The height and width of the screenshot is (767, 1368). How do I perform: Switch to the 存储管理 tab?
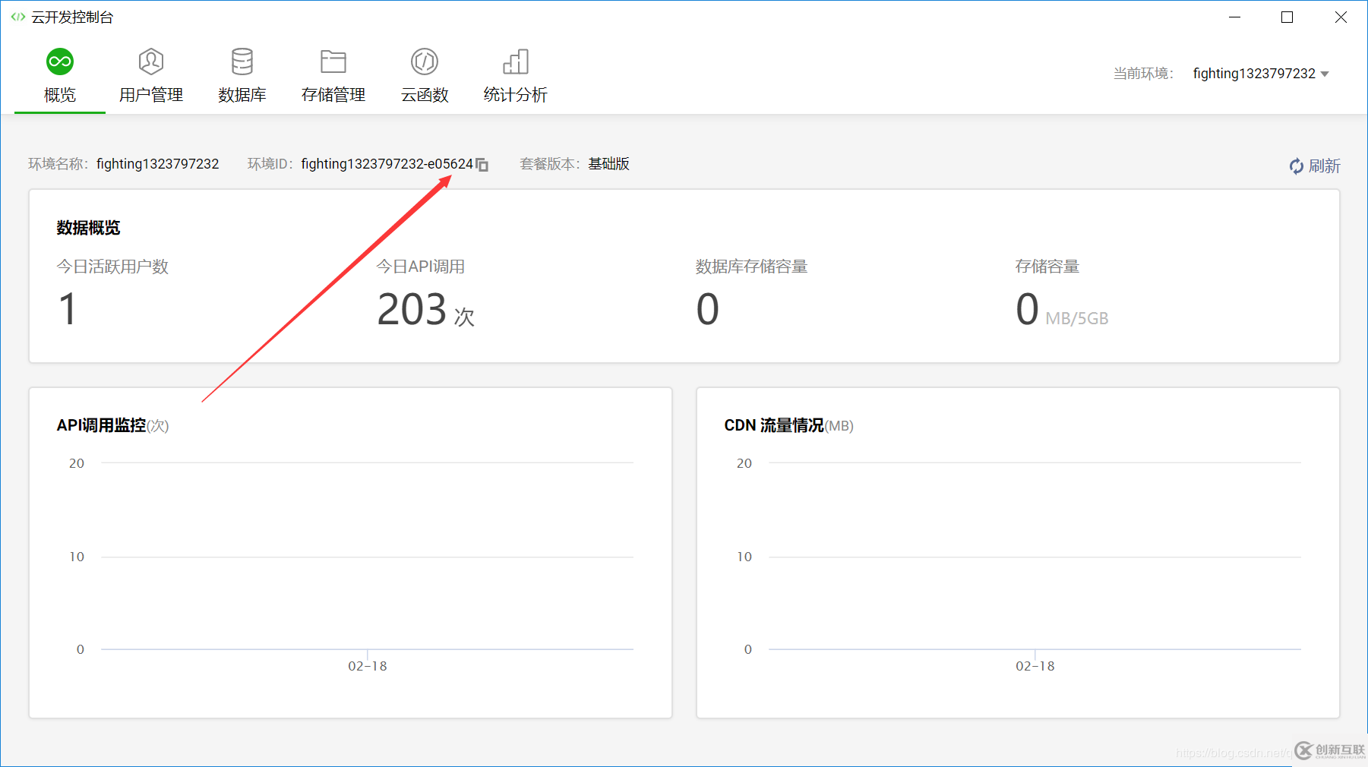coord(333,95)
